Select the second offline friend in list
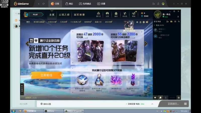This screenshot has width=201, height=113. pyautogui.click(x=167, y=36)
